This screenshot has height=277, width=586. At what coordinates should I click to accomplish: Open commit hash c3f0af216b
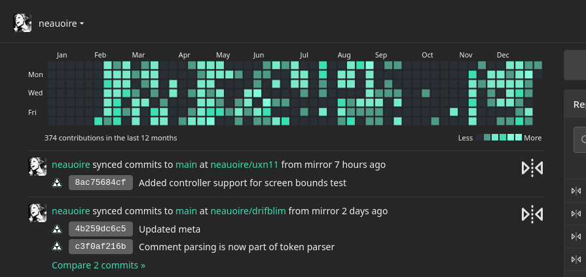coord(101,246)
